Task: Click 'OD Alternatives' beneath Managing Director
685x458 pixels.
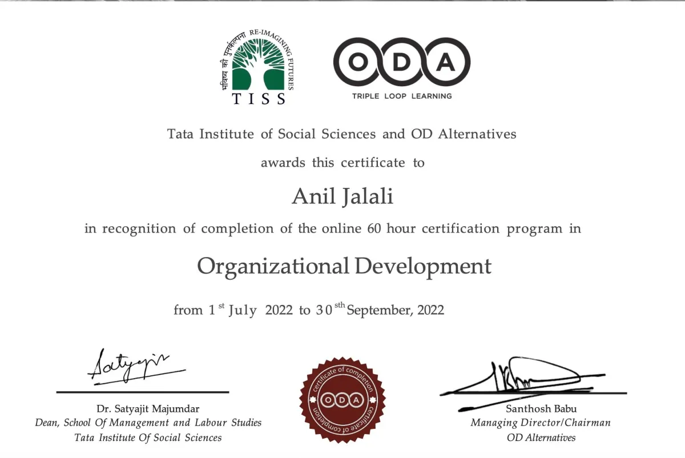Action: (541, 438)
